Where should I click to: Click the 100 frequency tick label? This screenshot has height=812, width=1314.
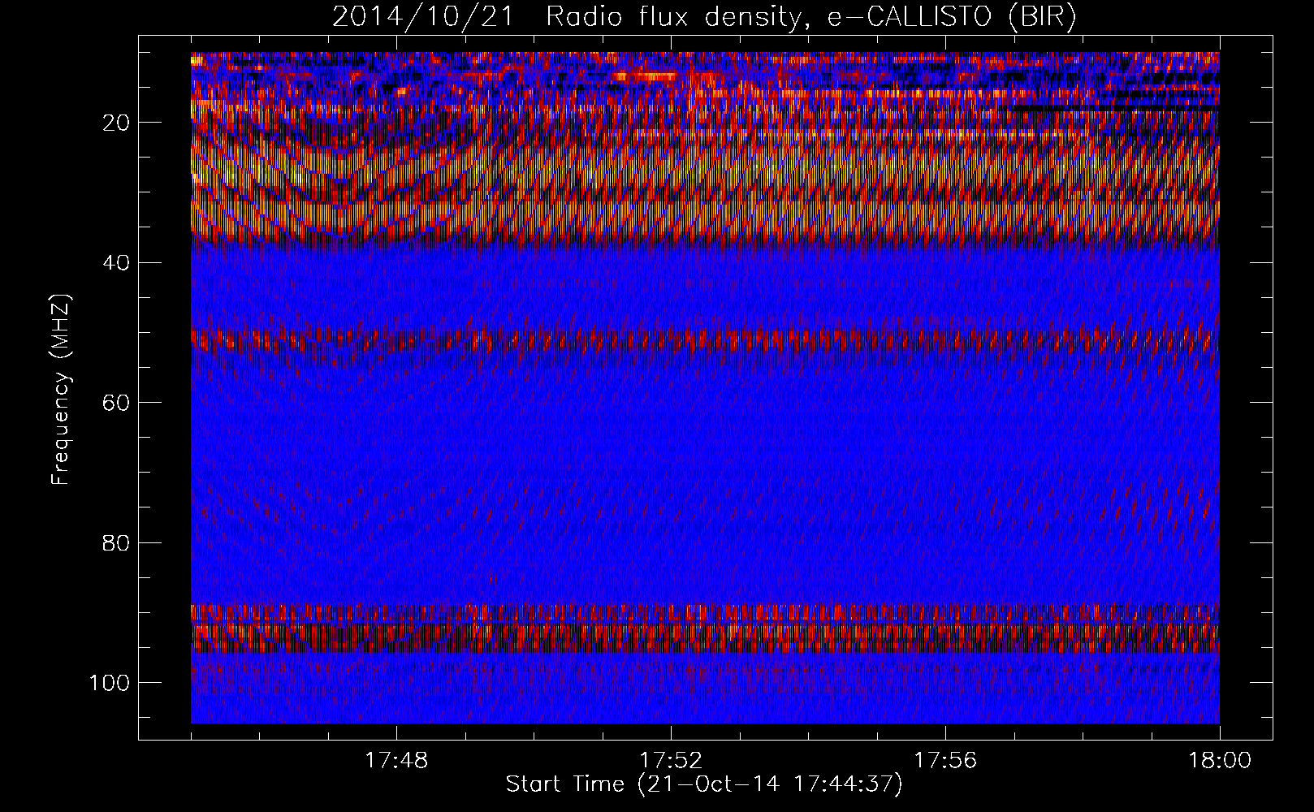pyautogui.click(x=110, y=683)
